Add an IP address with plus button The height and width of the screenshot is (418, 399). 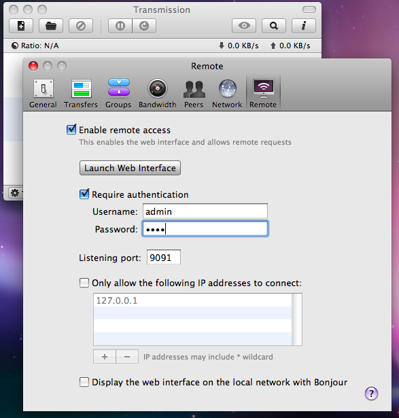(x=105, y=357)
